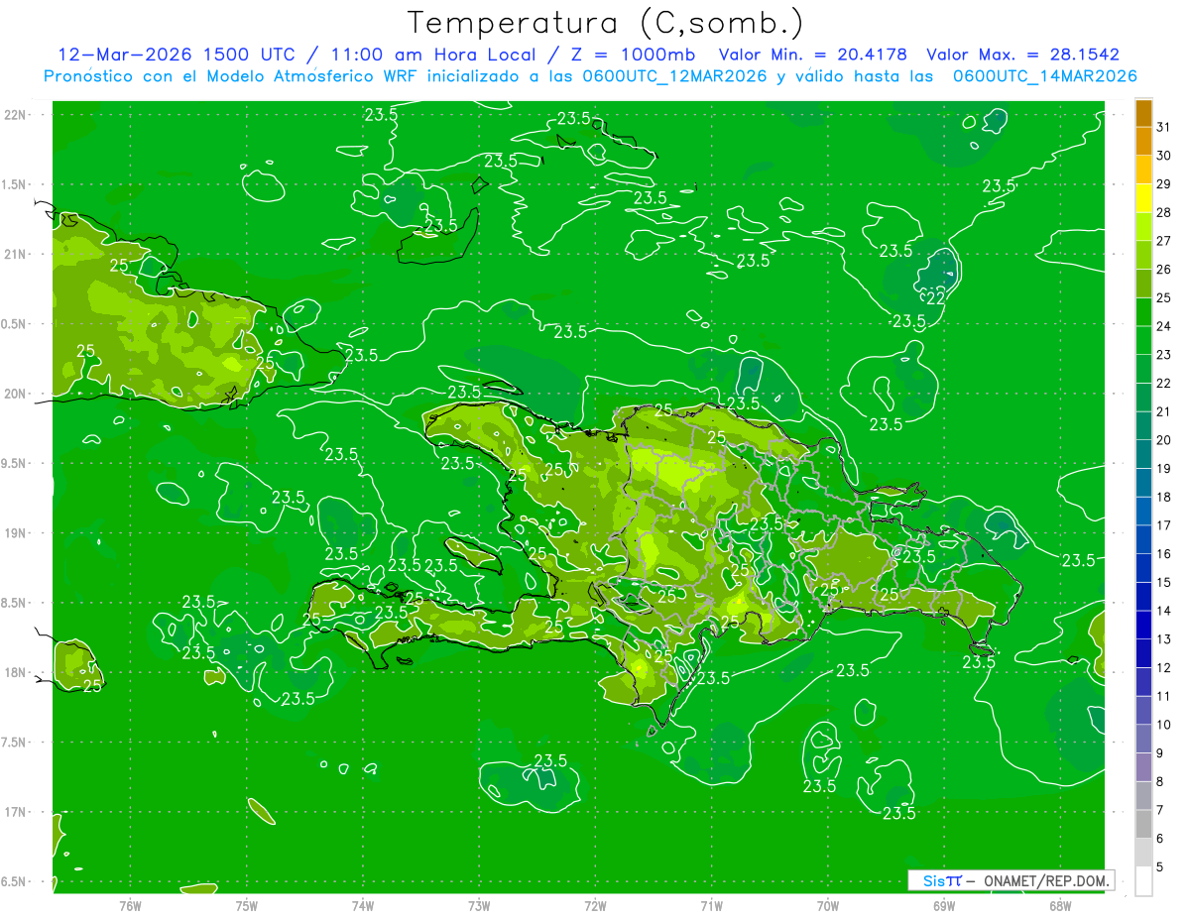Click the latitude axis label "22N"
This screenshot has width=1190, height=919.
pyautogui.click(x=14, y=115)
